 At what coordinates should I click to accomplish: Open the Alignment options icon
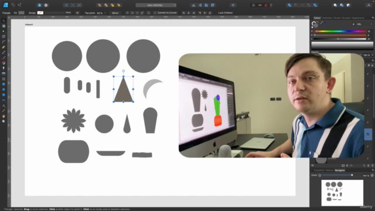(x=233, y=5)
